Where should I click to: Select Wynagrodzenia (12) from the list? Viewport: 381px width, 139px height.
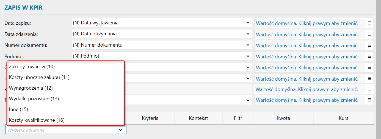coord(31,88)
